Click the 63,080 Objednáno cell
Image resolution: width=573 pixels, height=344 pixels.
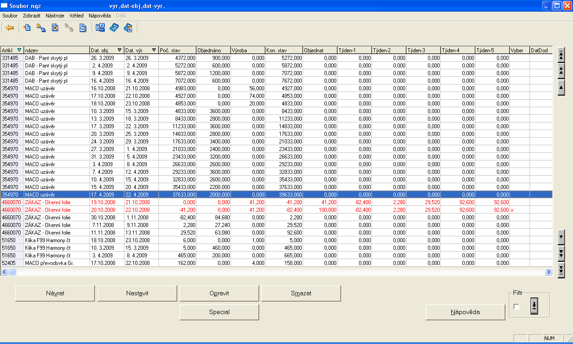pyautogui.click(x=213, y=233)
